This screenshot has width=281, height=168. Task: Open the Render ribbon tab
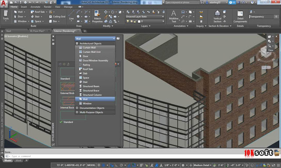point(47,7)
